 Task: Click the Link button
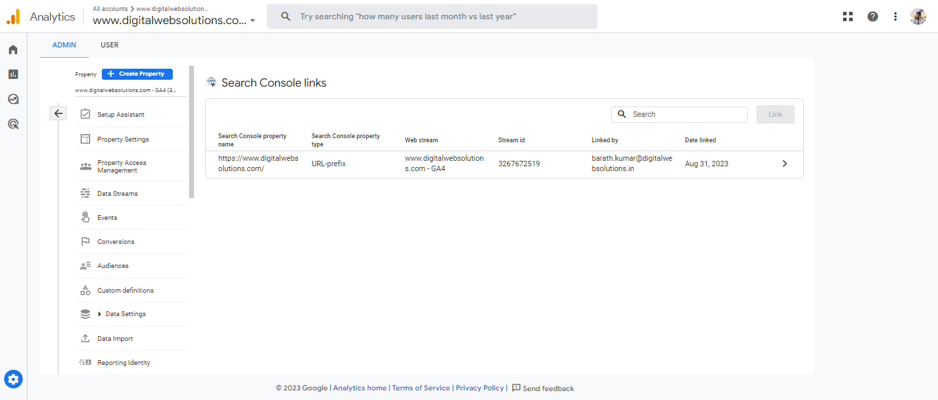(x=776, y=114)
